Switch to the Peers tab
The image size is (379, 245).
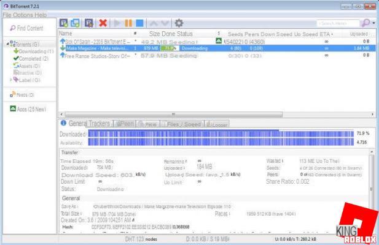point(125,124)
